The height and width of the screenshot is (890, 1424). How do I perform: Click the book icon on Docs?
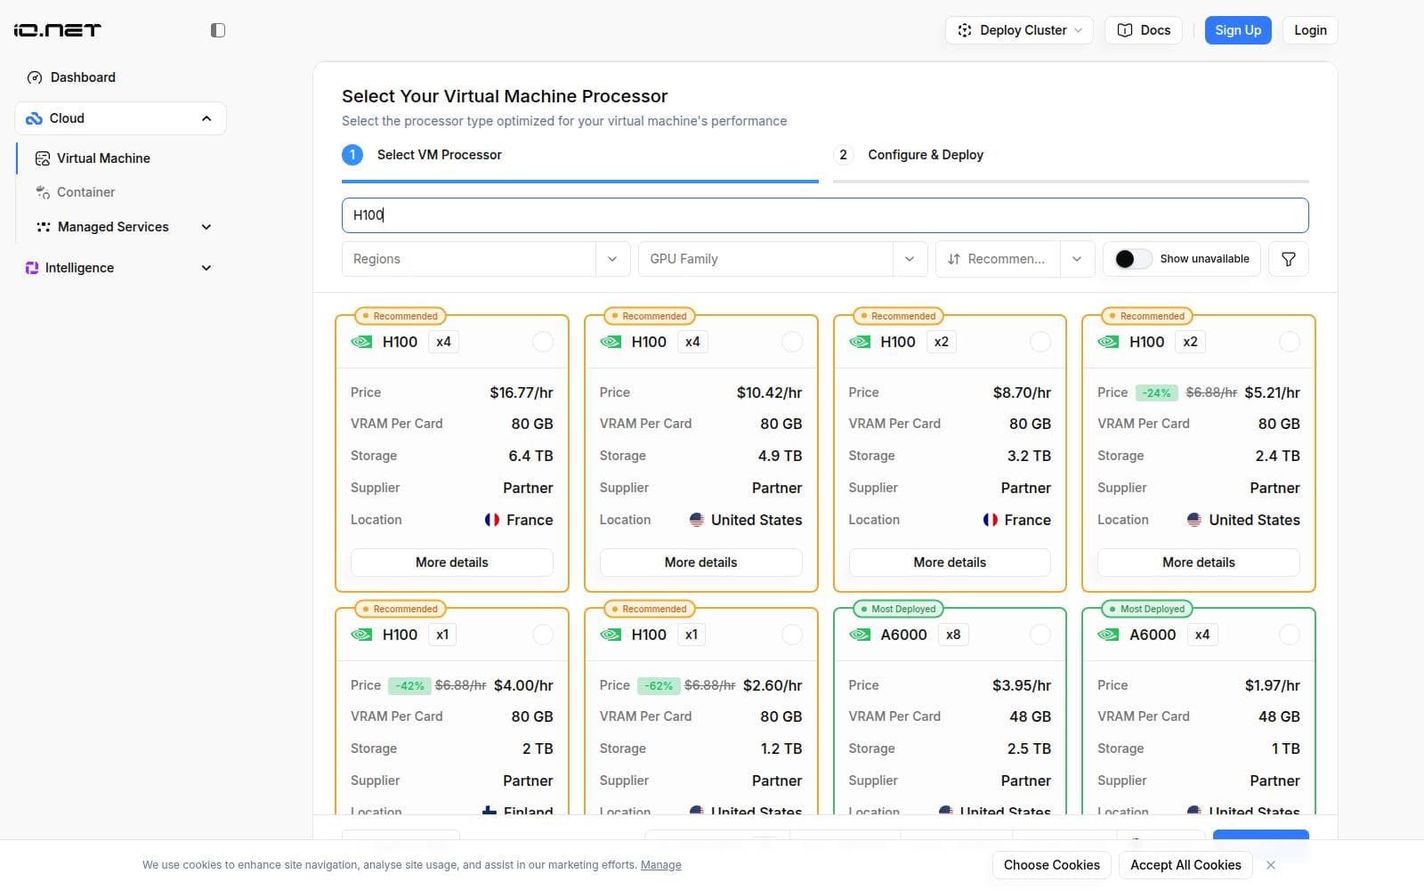point(1125,30)
